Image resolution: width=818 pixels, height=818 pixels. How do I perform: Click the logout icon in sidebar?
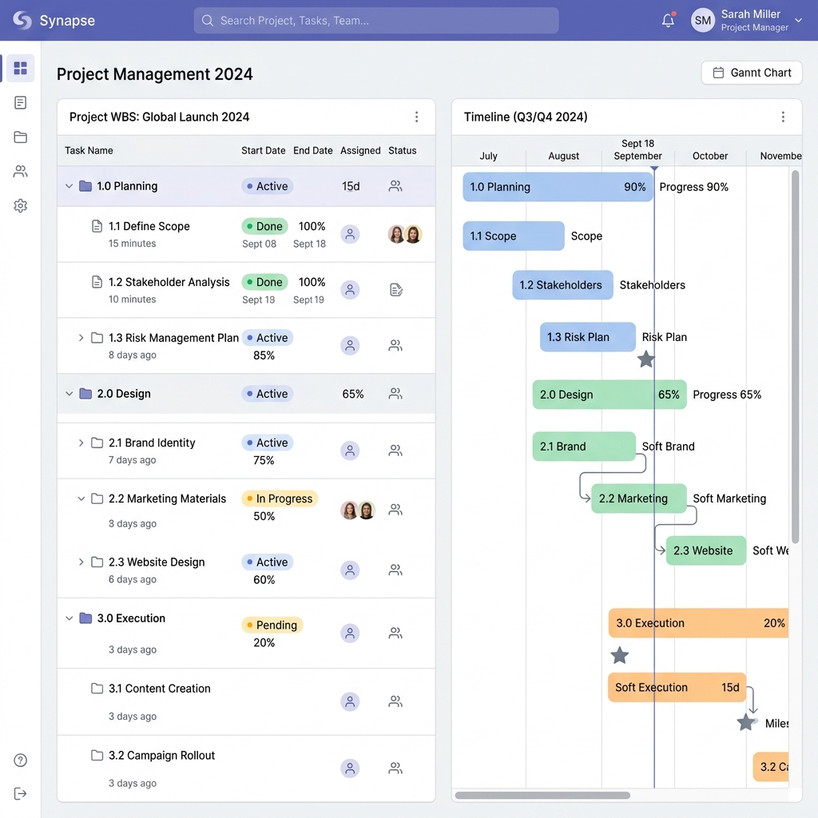(x=20, y=793)
